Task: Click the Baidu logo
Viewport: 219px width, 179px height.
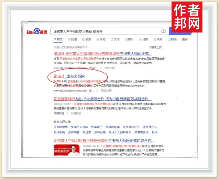Action: click(37, 32)
